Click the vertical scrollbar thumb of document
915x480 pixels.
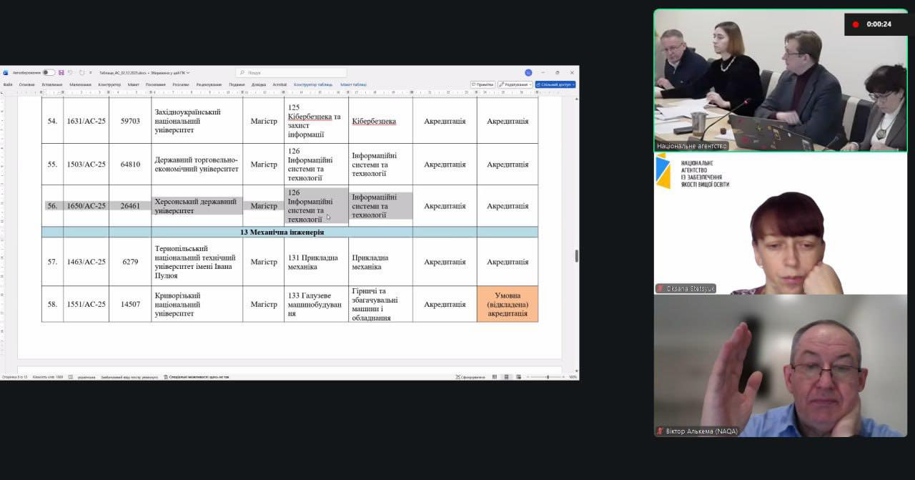point(577,257)
